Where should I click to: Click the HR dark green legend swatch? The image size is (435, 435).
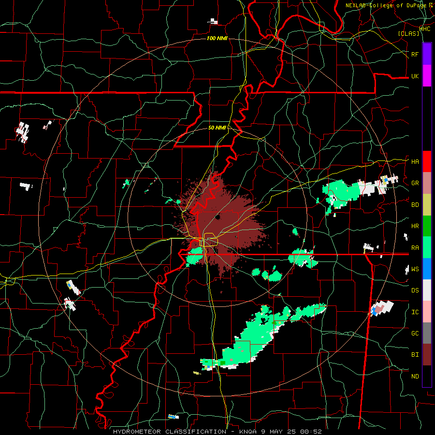[427, 226]
